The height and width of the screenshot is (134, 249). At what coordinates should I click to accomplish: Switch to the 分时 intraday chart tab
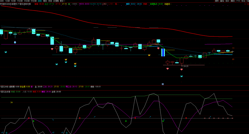coord(2,1)
